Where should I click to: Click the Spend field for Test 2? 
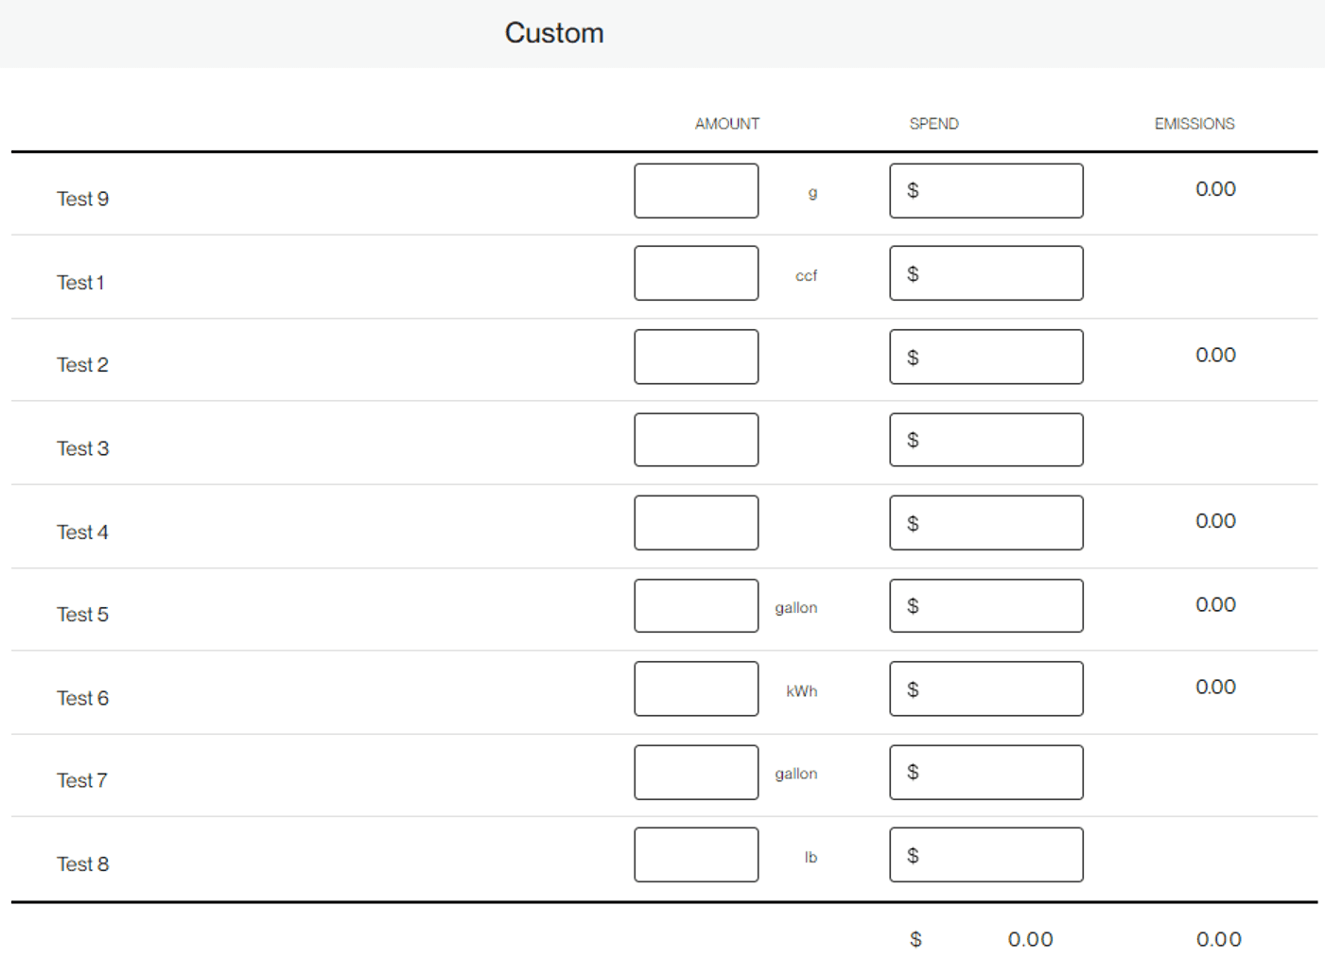click(x=986, y=357)
